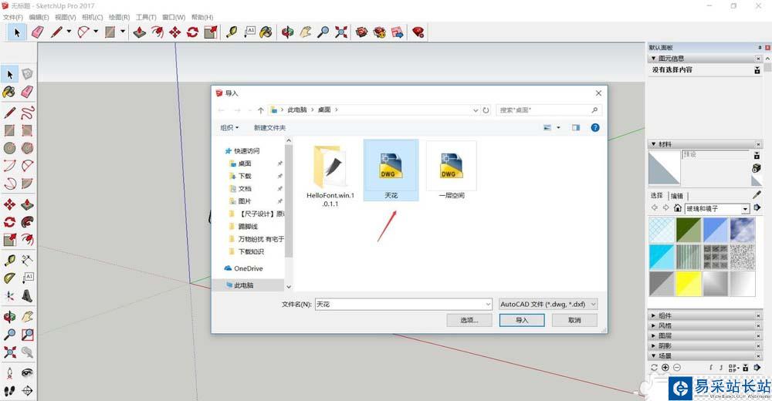
Task: Select the Zoom magnifier in top toolbar
Action: pos(323,32)
